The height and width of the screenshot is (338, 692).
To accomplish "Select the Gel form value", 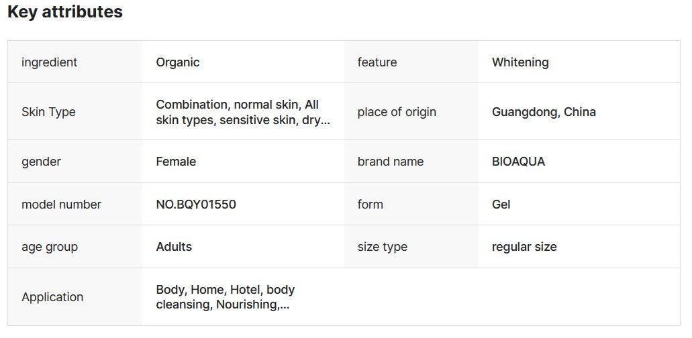I will click(501, 205).
